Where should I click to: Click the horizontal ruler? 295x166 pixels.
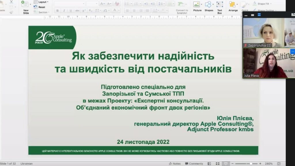[x=143, y=17]
